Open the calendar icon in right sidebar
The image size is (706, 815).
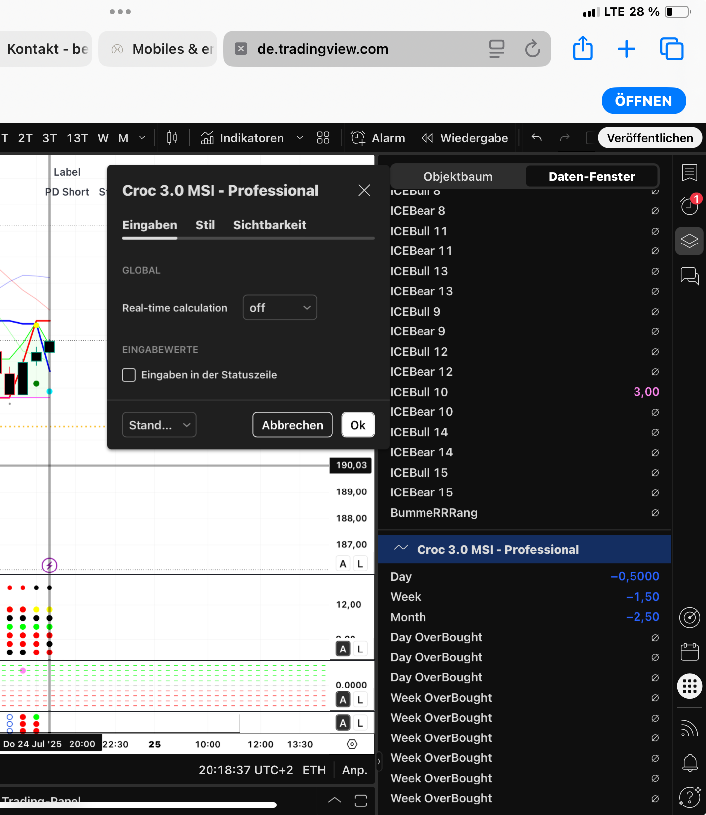click(x=689, y=652)
